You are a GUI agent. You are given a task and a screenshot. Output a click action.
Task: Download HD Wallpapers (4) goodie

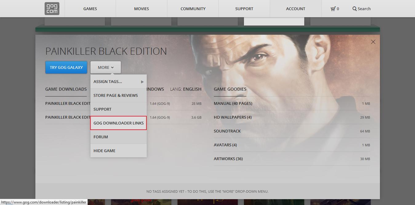tap(292, 117)
